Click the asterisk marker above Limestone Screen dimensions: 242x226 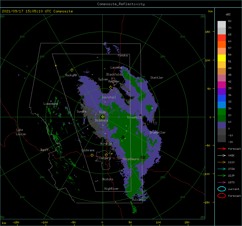click(x=51, y=101)
